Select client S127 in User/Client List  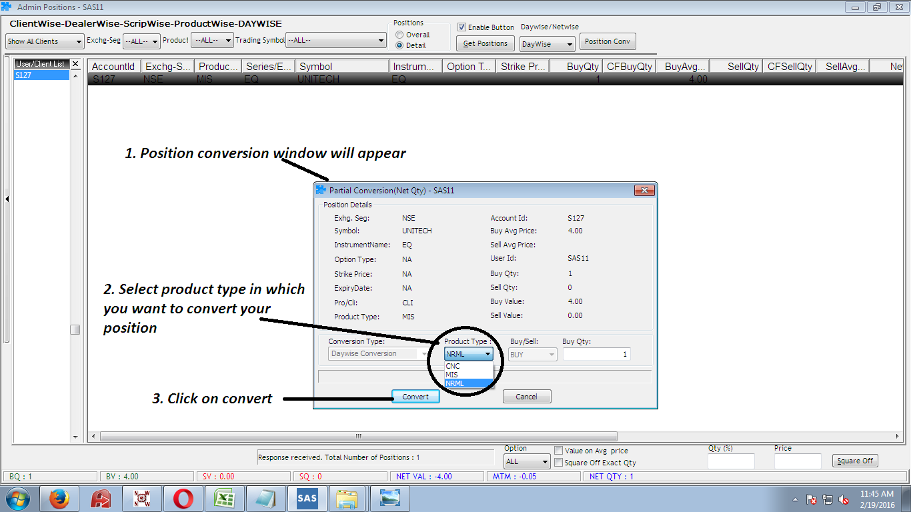click(41, 75)
